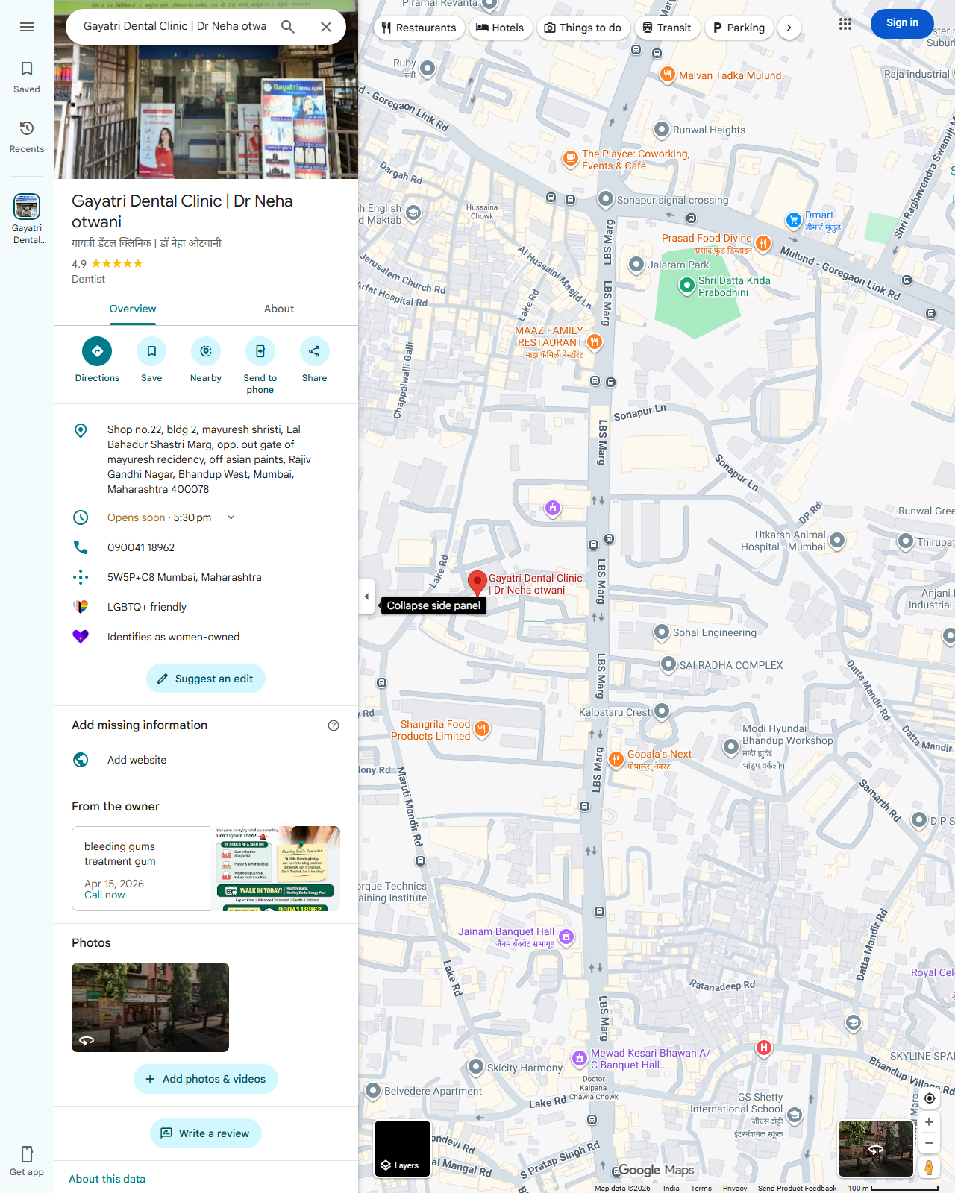Image resolution: width=955 pixels, height=1193 pixels.
Task: Zoom out on the map
Action: (929, 1142)
